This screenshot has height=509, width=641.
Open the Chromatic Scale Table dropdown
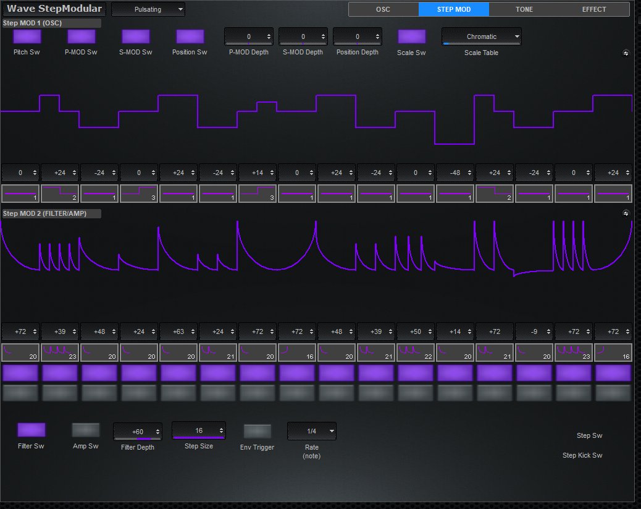tap(481, 36)
